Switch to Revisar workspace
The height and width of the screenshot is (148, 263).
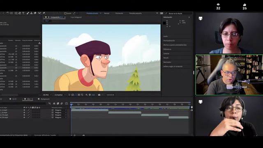pyautogui.click(x=107, y=13)
